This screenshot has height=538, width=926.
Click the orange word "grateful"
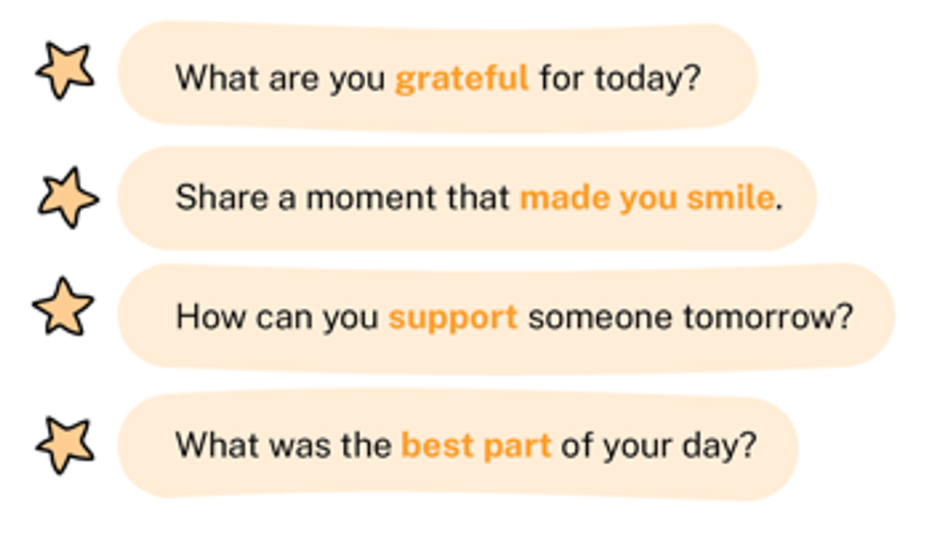point(462,80)
